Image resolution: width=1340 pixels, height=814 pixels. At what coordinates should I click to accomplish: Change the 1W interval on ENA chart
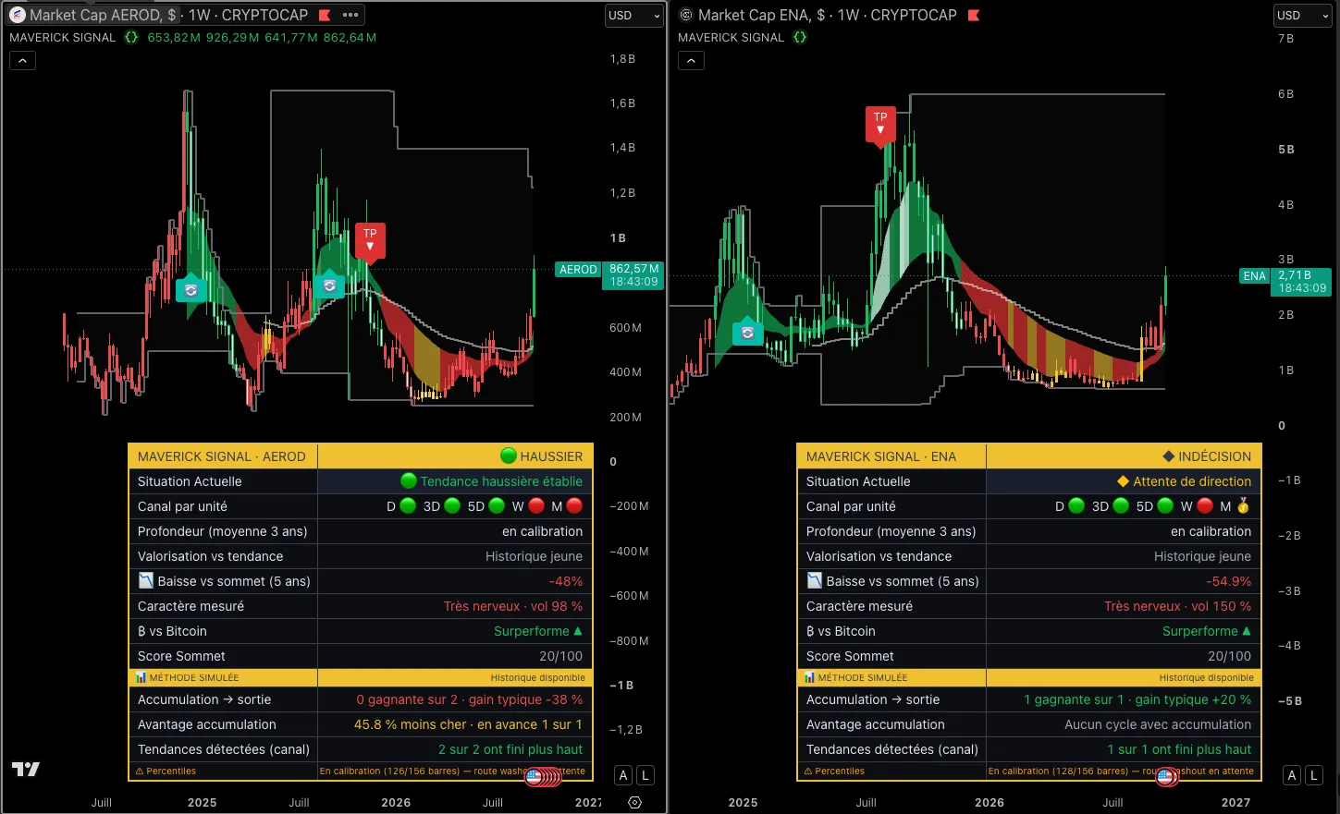click(848, 15)
